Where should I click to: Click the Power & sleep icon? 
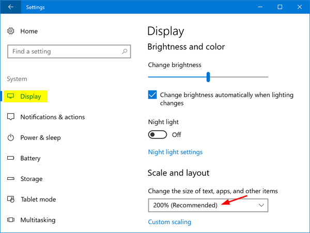coord(11,138)
